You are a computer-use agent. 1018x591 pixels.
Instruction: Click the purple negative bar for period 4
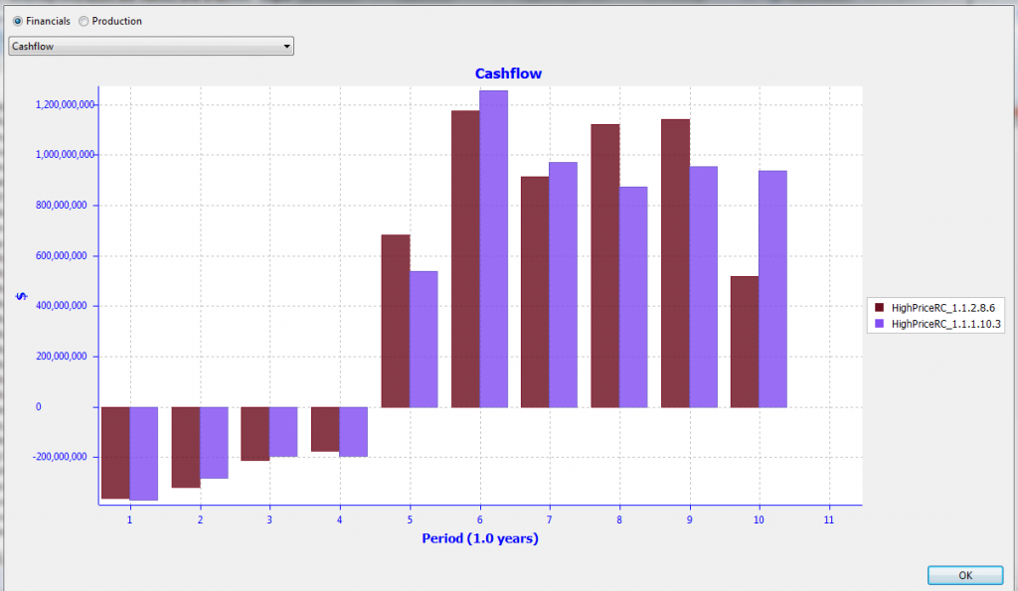click(x=353, y=432)
